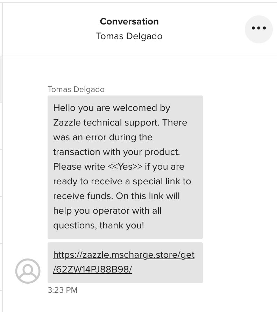Click blank conversation area below header divider
This screenshot has height=312, width=277.
point(139,71)
